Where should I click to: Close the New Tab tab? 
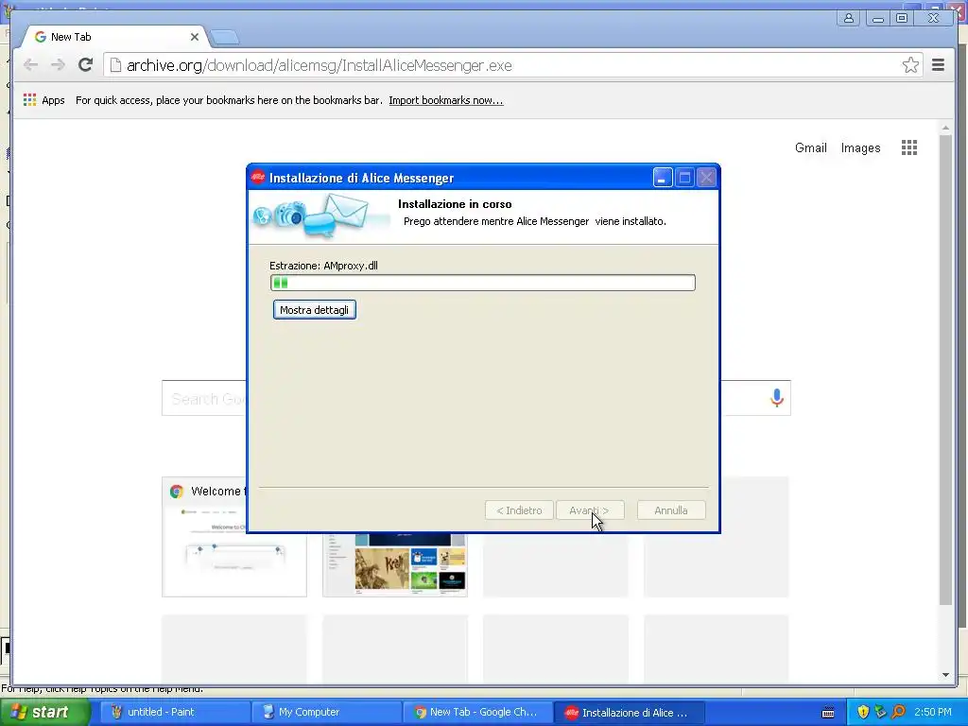coord(195,37)
